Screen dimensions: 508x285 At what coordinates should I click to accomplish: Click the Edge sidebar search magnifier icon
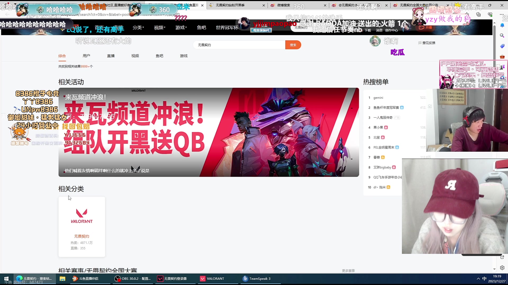coord(502,35)
